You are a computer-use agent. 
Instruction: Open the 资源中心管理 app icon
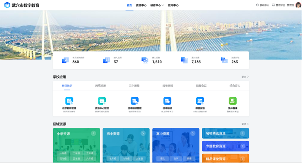[x=102, y=101]
